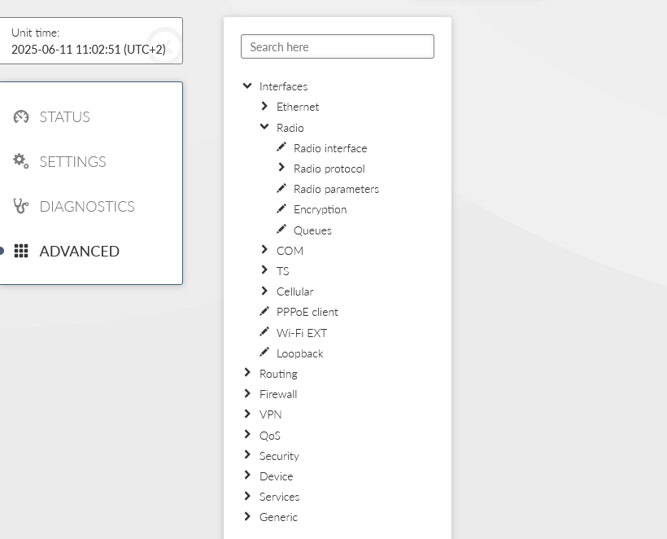
Task: Click pencil icon beside PPPoE client
Action: [264, 311]
